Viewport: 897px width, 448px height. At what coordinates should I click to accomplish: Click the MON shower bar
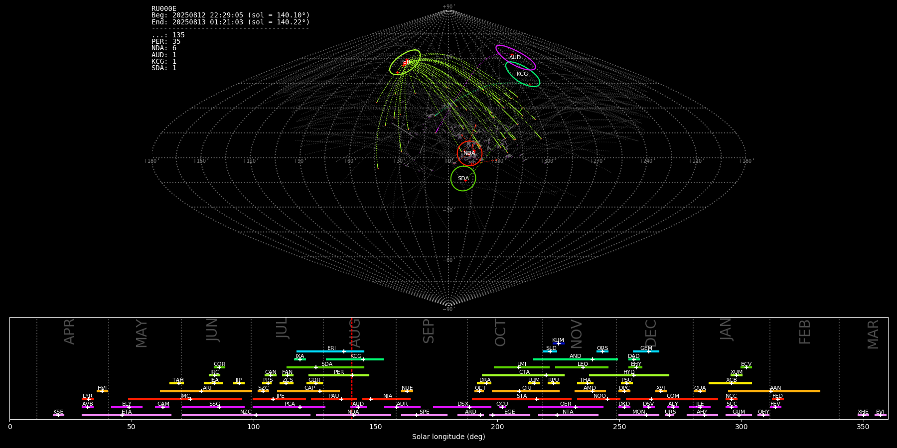coord(639,415)
